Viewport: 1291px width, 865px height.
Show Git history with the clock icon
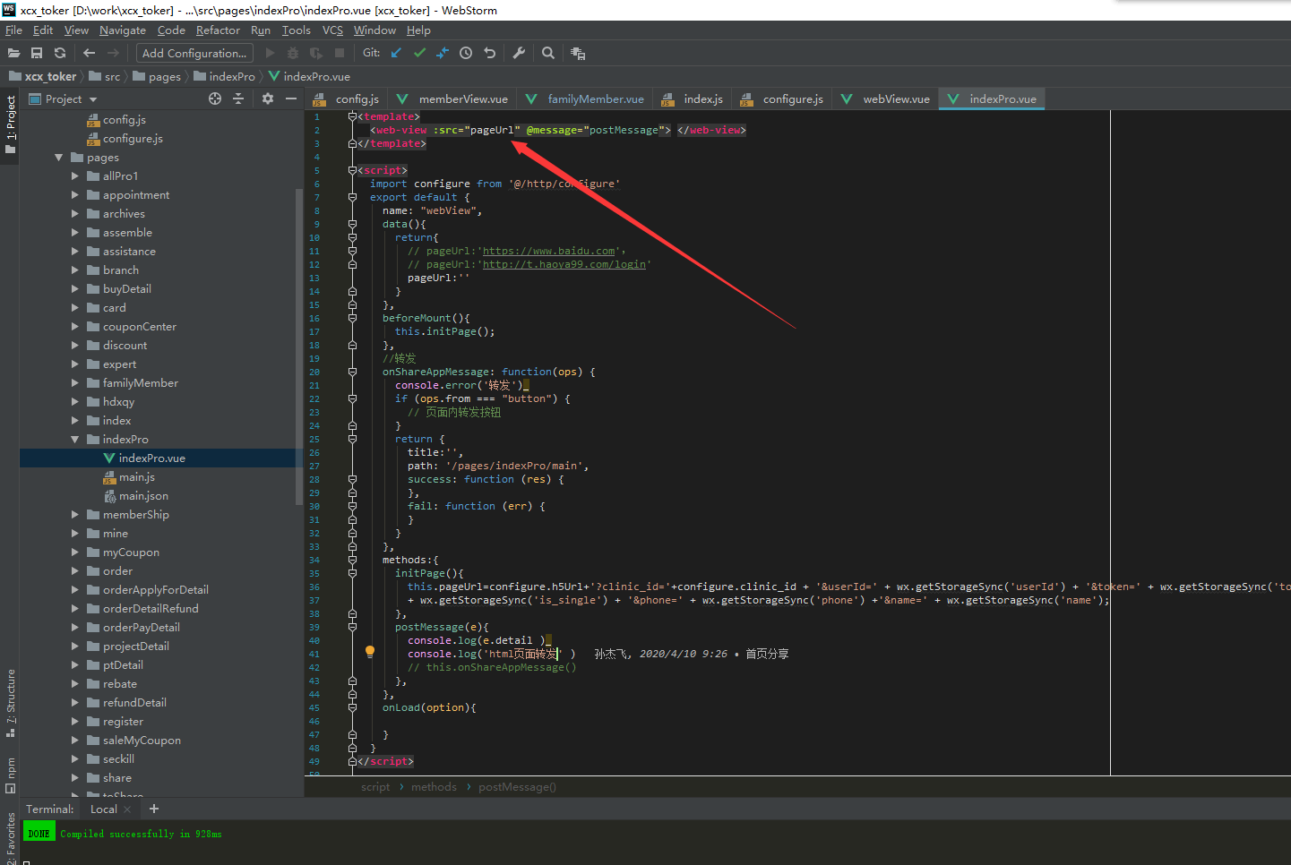tap(466, 53)
